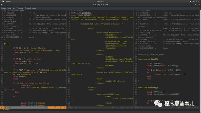Image resolution: width=201 pixels, height=113 pixels.
Task: Click '<label>Clique Aqui</label>' line
Action: (x=118, y=59)
